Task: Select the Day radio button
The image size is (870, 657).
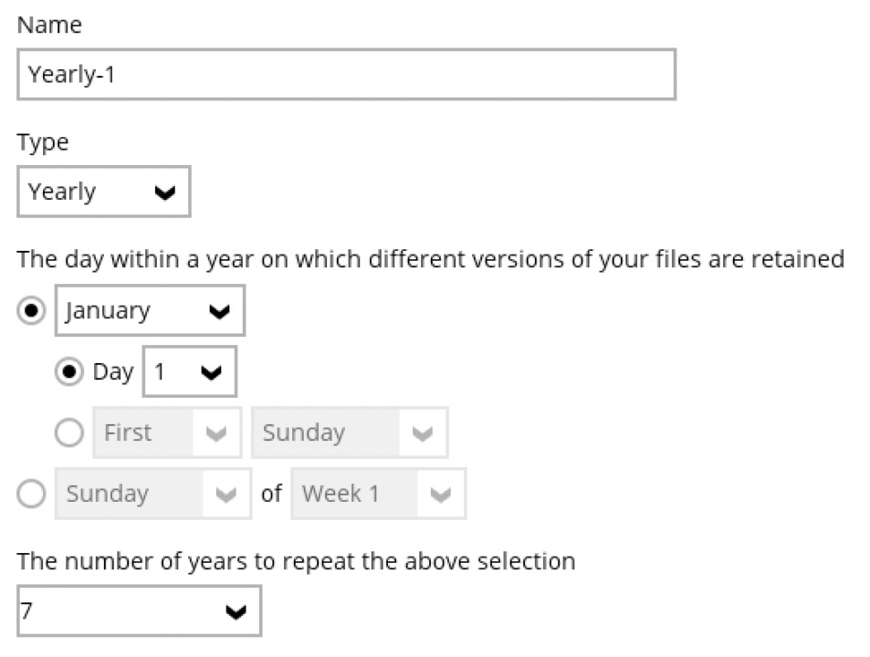Action: click(x=69, y=371)
